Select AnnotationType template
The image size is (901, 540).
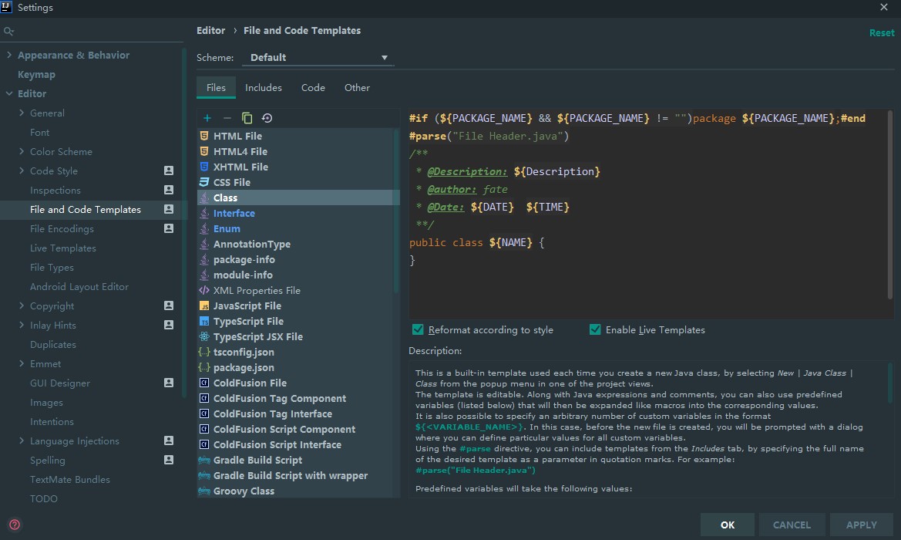click(x=252, y=244)
